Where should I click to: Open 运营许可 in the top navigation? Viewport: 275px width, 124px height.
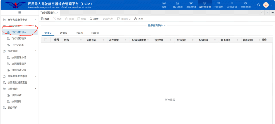click(x=232, y=5)
